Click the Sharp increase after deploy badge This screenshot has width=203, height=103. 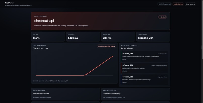tap(107, 46)
